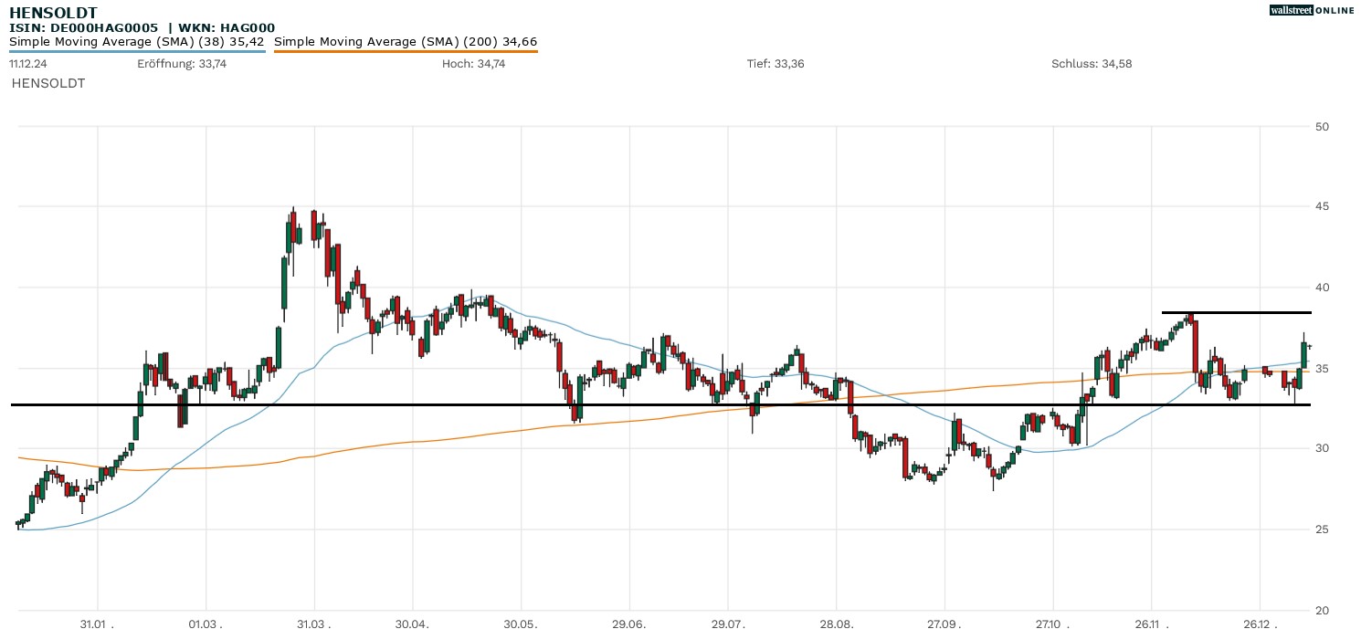Click the Tief 33,36 value
1361x629 pixels.
(775, 64)
